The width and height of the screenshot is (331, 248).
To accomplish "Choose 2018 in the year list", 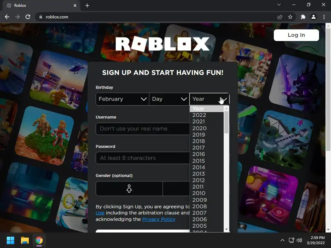I will [x=207, y=141].
